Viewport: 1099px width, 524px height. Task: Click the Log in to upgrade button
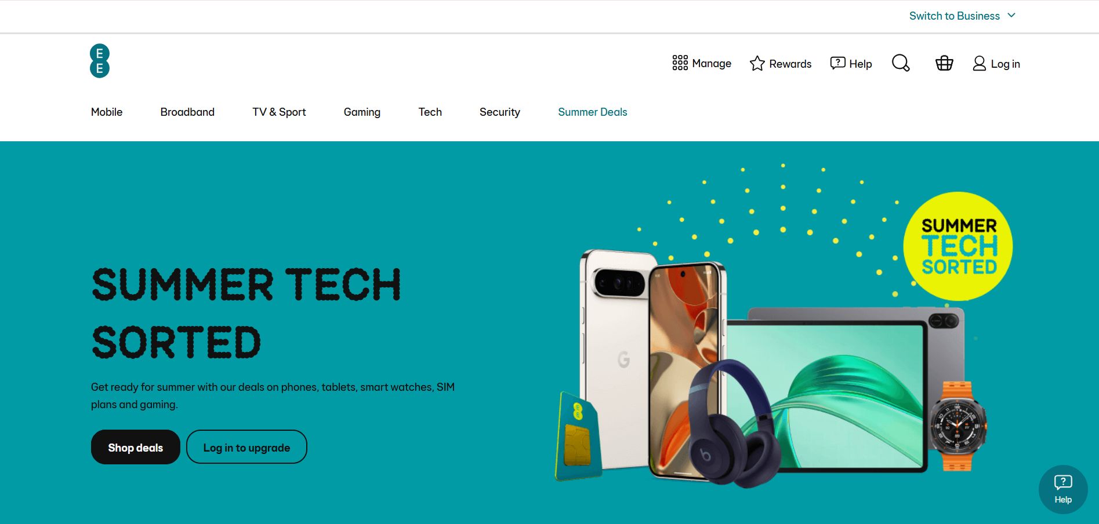246,447
